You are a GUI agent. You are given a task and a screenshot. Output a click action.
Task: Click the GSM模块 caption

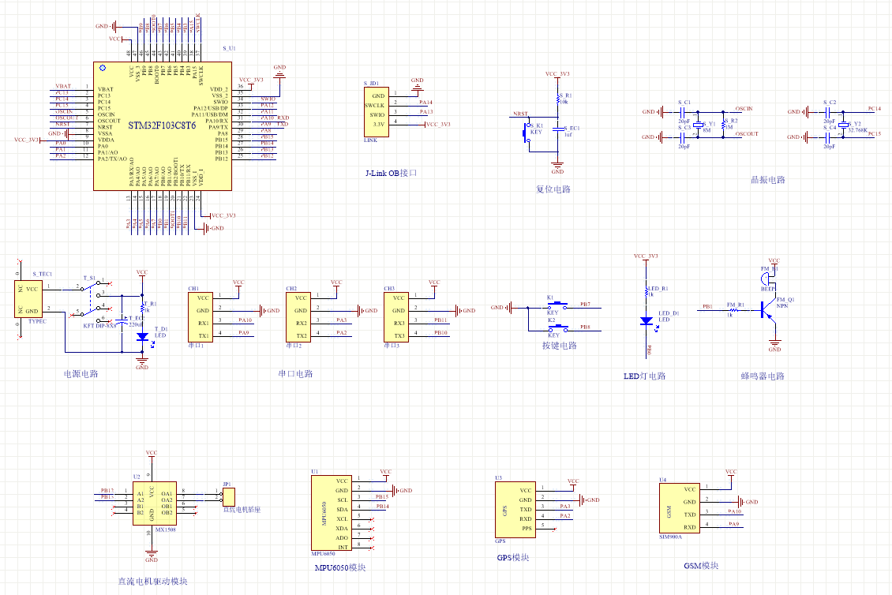click(x=701, y=566)
